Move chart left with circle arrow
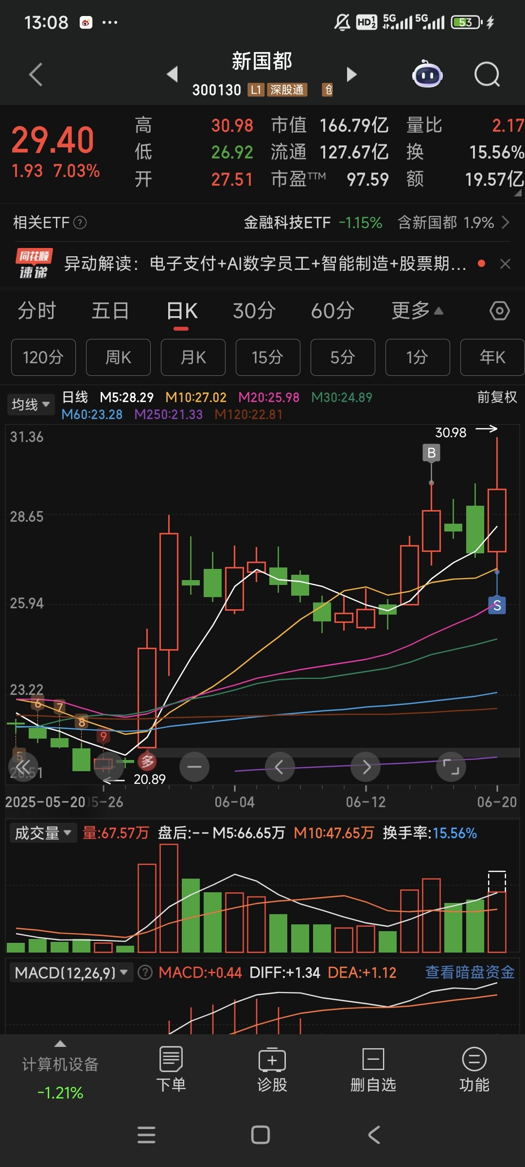Screen dimensions: 525x1167 (x=280, y=767)
